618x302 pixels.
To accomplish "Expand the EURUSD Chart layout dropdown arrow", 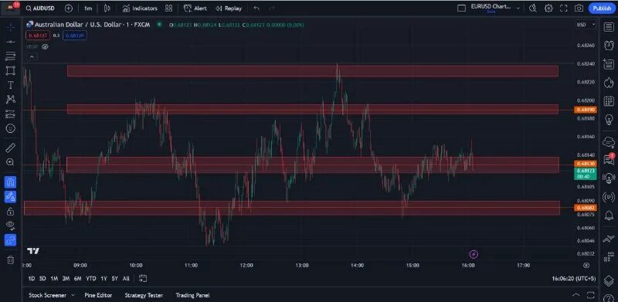I will [x=518, y=8].
